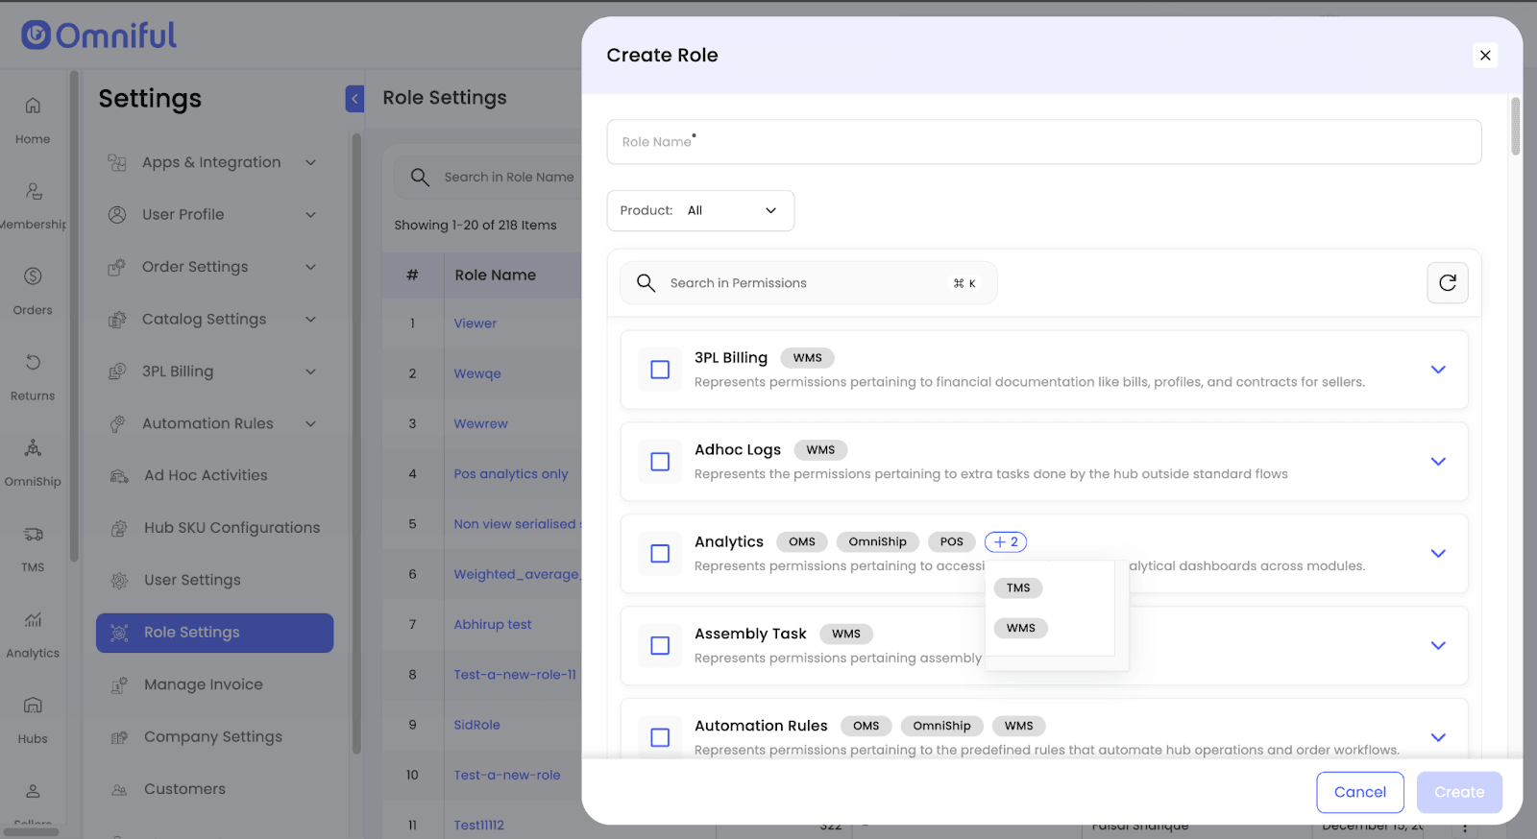
Task: Expand the Analytics permissions chevron
Action: click(x=1437, y=554)
